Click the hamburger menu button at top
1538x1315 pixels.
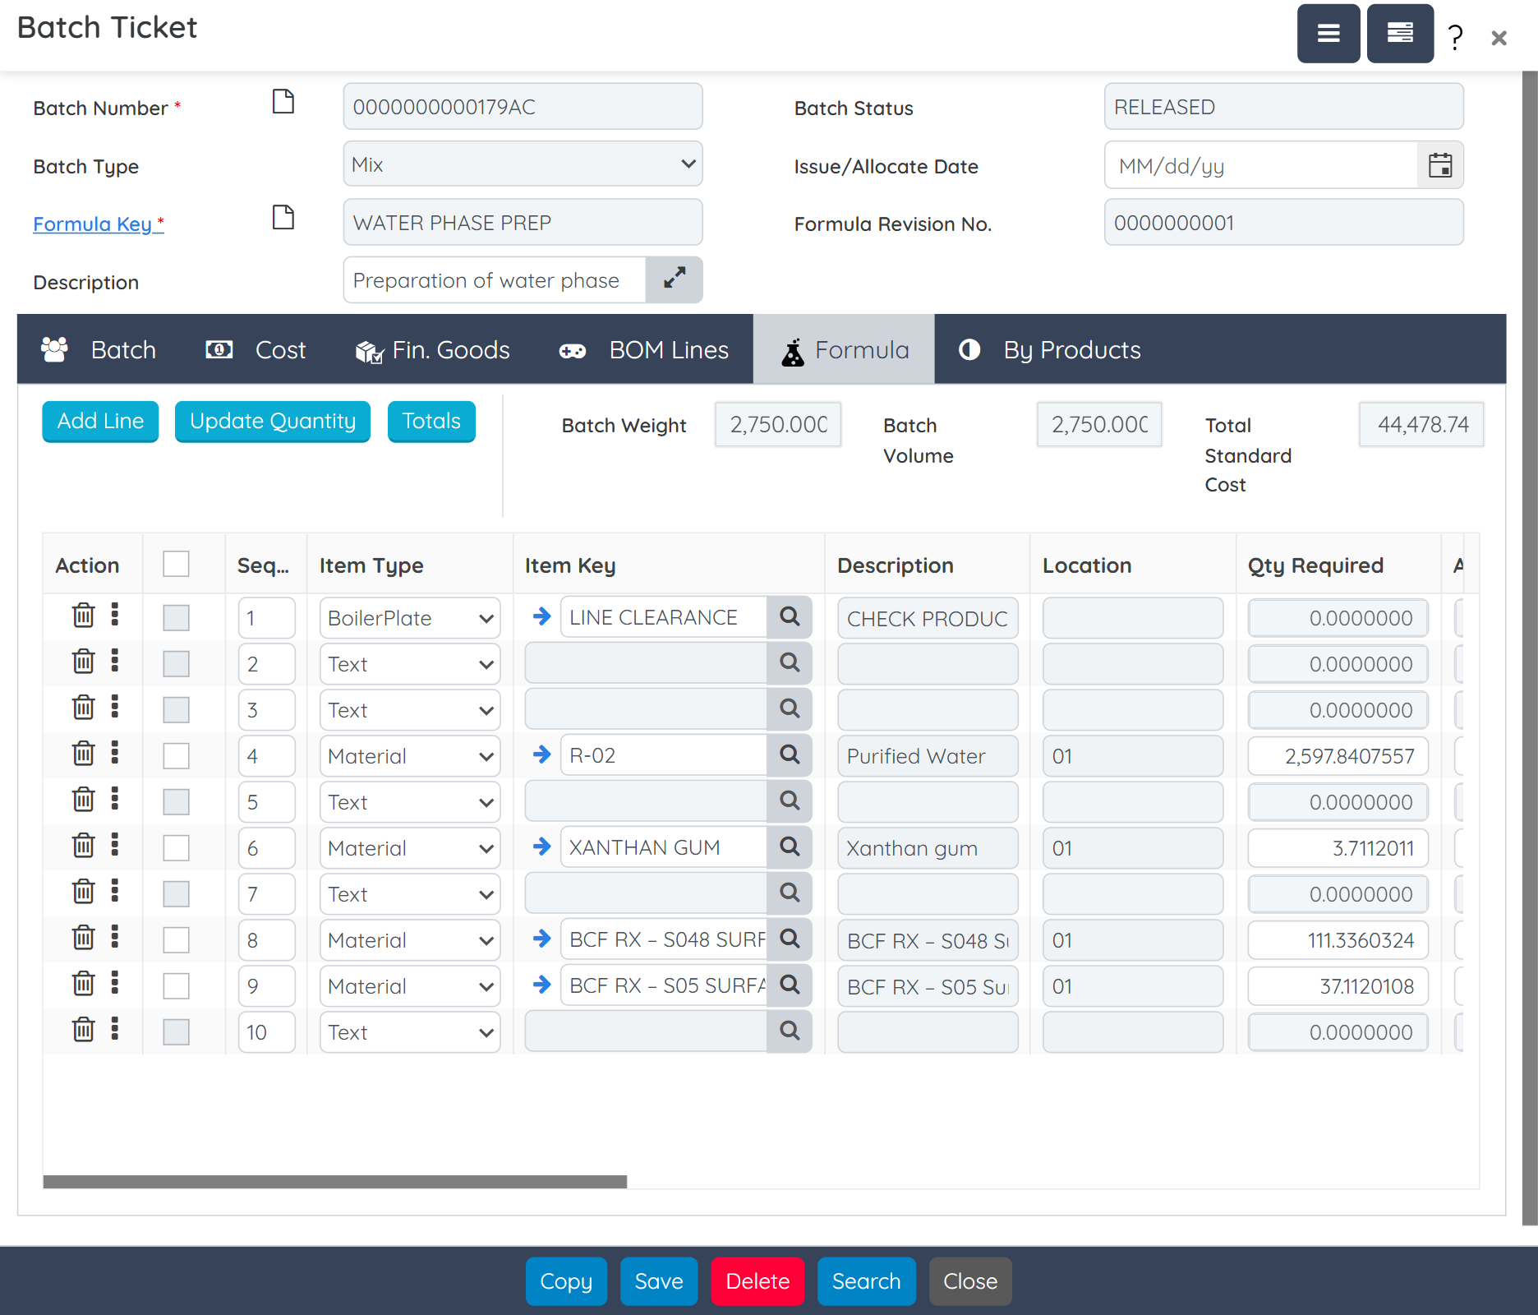coord(1328,34)
